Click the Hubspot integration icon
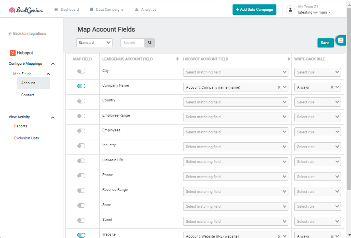This screenshot has width=351, height=238. [x=12, y=53]
